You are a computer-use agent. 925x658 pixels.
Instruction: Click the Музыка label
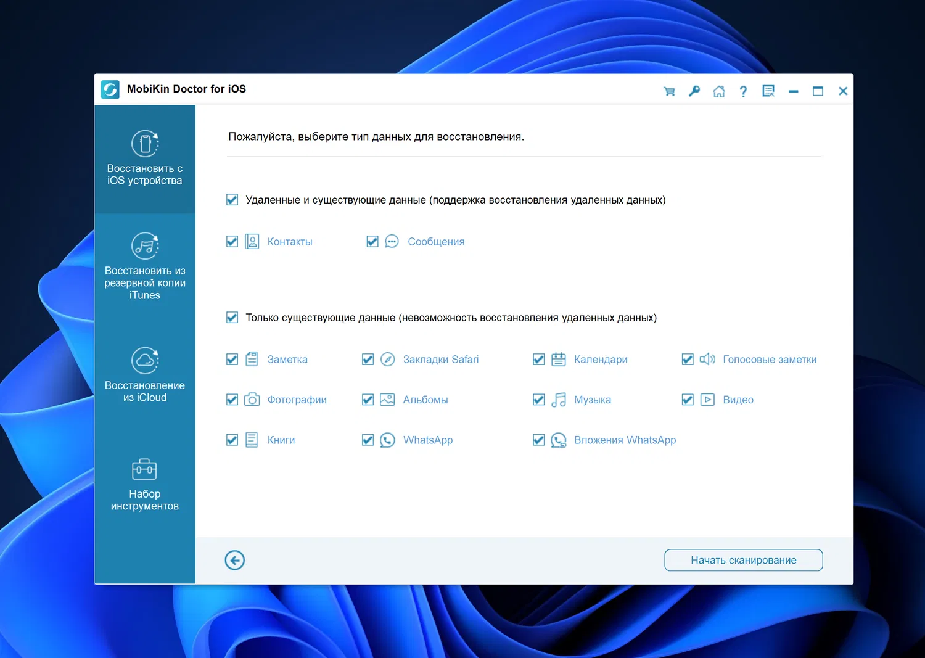[593, 400]
